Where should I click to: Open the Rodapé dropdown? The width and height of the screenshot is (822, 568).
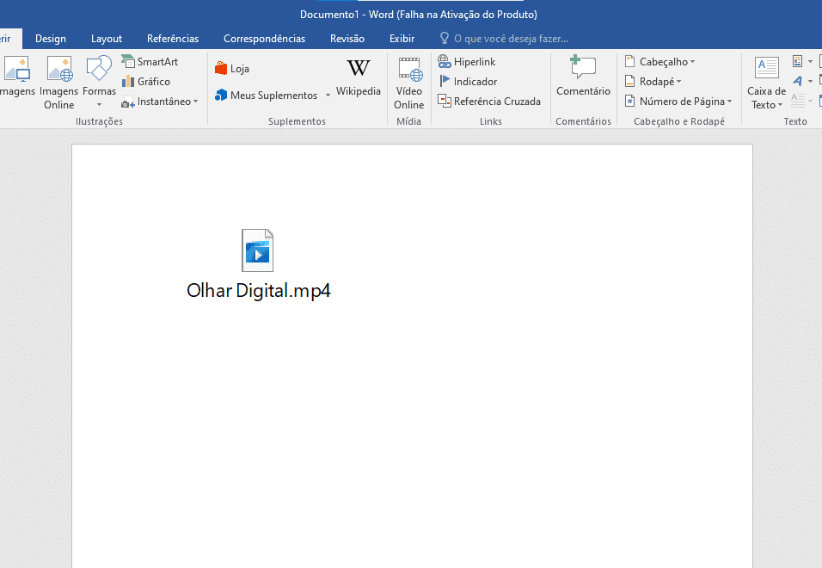pos(653,81)
